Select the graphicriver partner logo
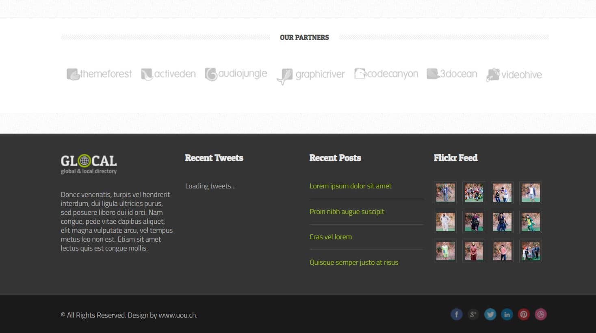This screenshot has width=596, height=333. [310, 75]
